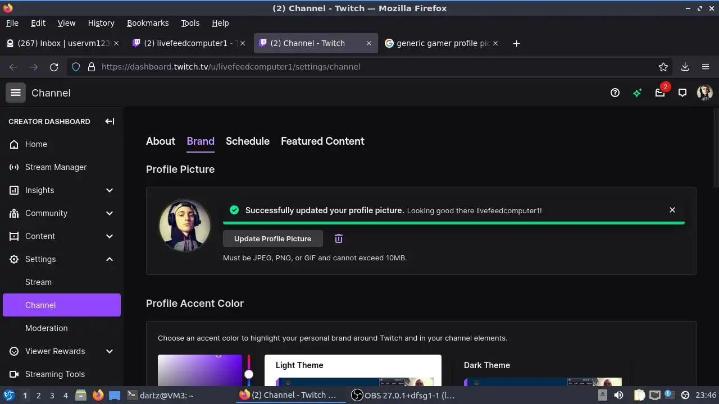
Task: Switch to workspace 3 in the taskbar
Action: pyautogui.click(x=52, y=395)
